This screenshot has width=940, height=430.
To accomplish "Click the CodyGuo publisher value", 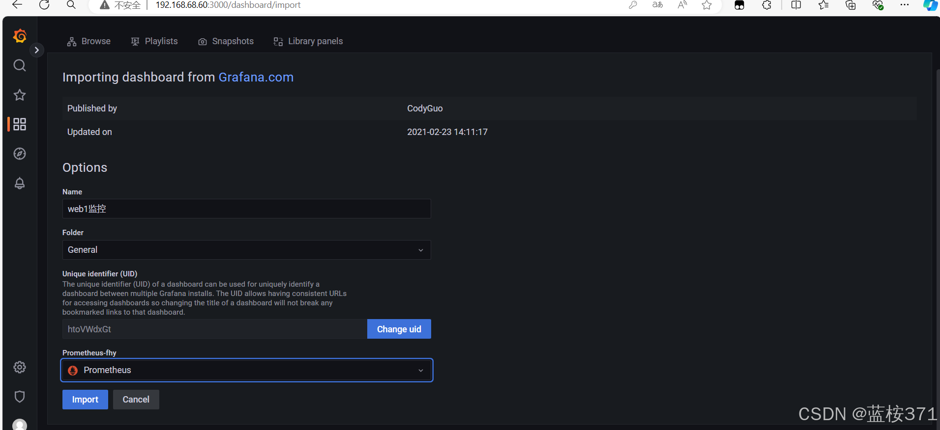I will coord(425,108).
